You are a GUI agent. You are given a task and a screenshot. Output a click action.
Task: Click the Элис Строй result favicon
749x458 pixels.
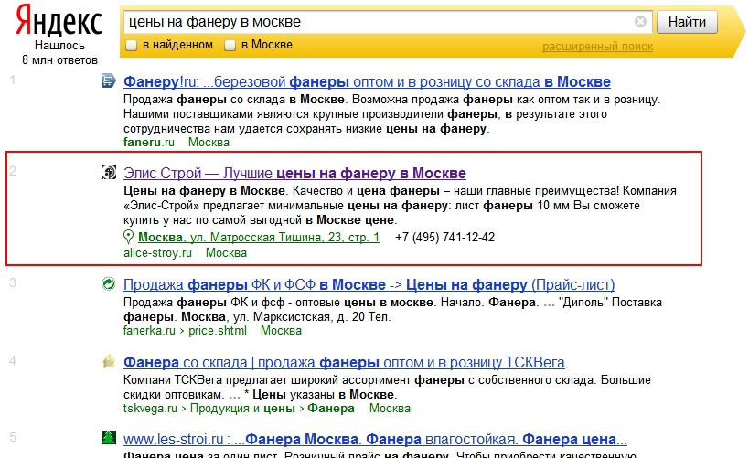point(109,172)
